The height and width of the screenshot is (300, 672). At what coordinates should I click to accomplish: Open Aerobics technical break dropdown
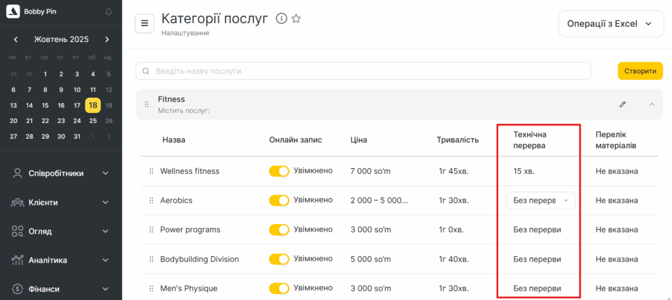pyautogui.click(x=541, y=201)
